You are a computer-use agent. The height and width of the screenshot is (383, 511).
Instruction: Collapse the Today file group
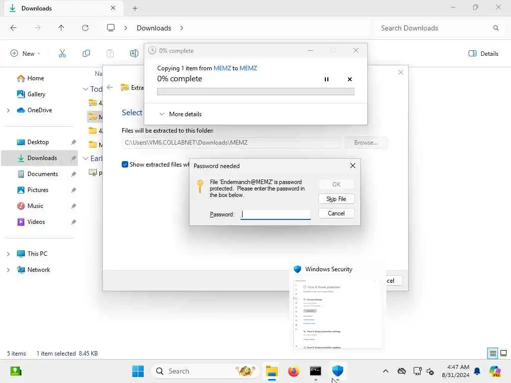coord(85,89)
